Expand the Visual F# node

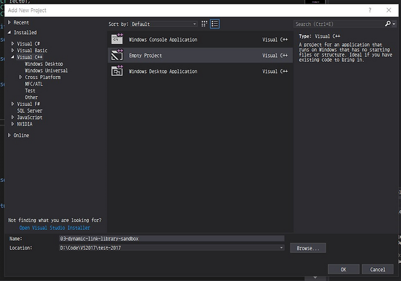pos(13,103)
